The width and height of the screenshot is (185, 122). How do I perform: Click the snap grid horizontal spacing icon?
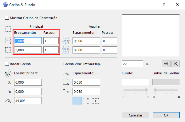[x=66, y=82]
